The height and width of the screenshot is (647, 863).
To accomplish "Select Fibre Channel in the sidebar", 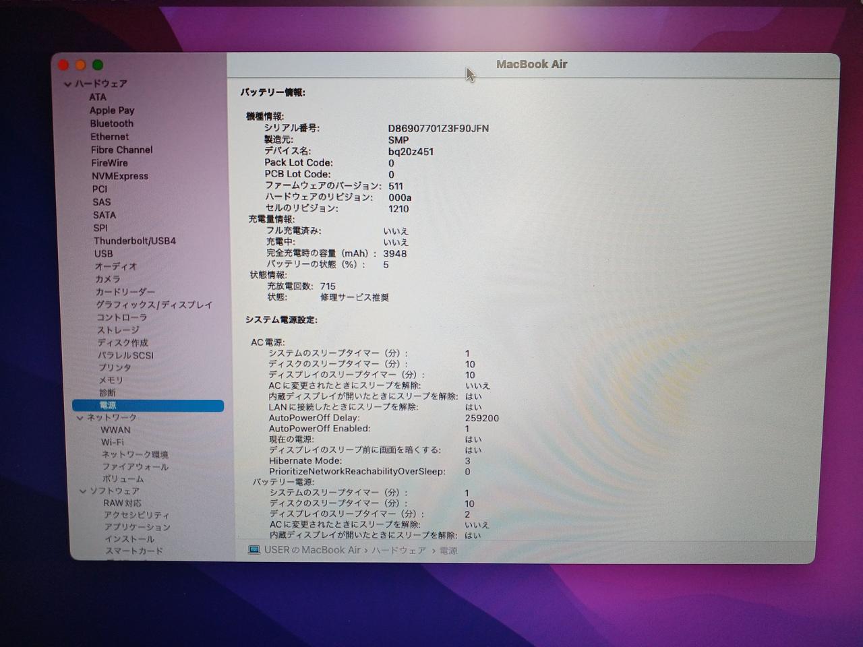I will (122, 150).
